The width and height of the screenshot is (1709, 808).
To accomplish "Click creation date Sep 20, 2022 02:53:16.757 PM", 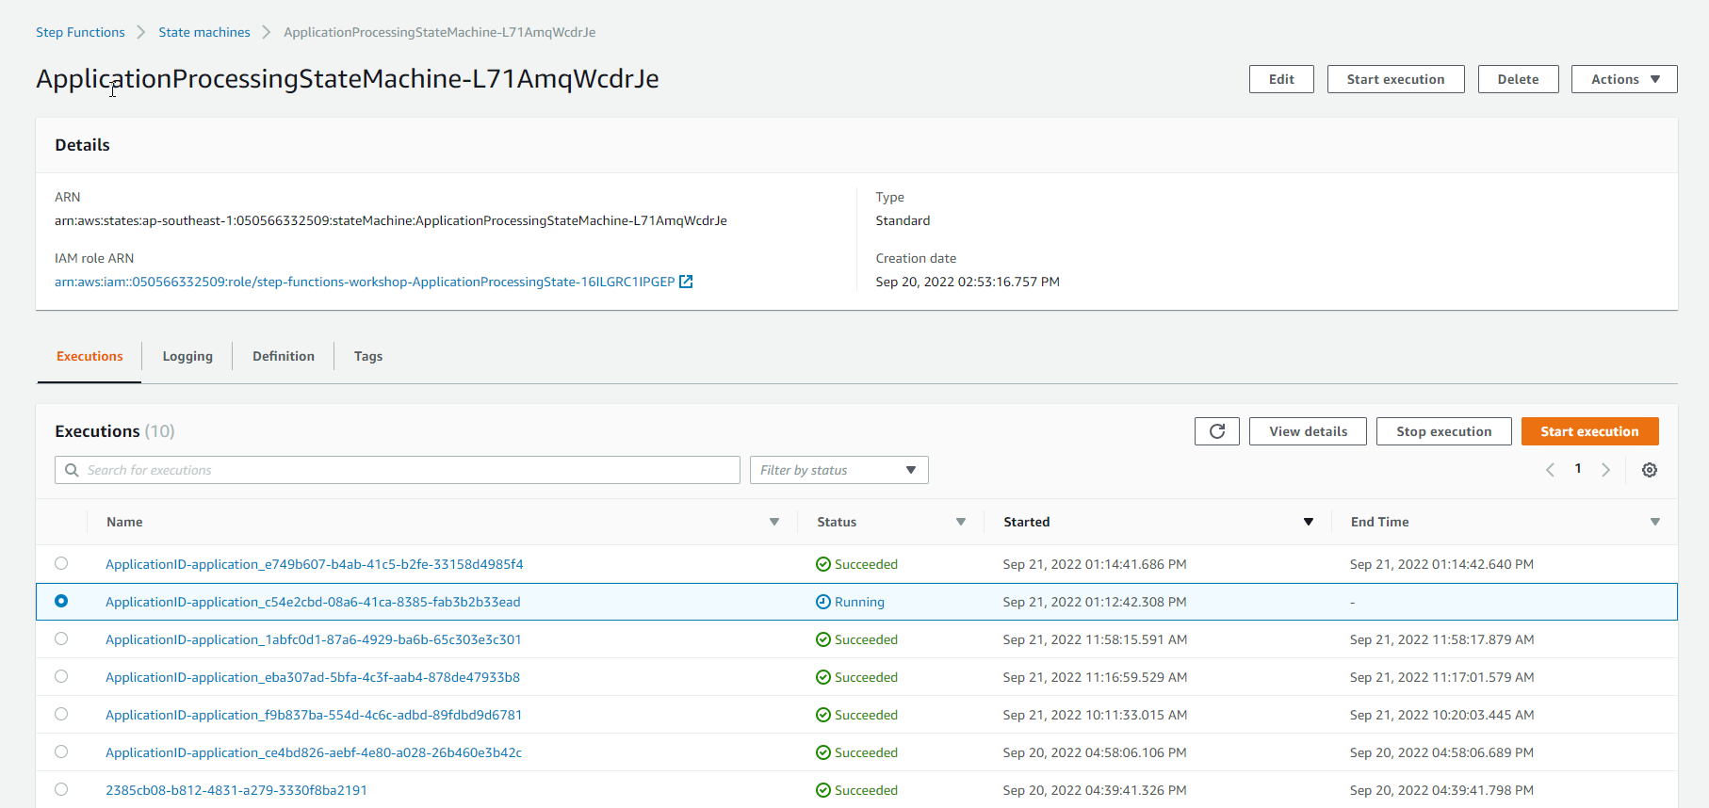I will tap(968, 282).
